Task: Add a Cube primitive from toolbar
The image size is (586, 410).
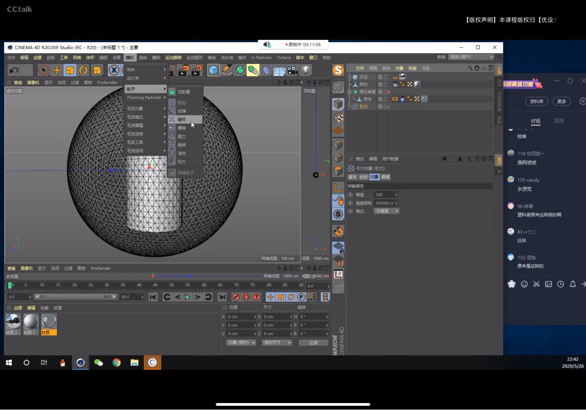Action: coord(213,70)
